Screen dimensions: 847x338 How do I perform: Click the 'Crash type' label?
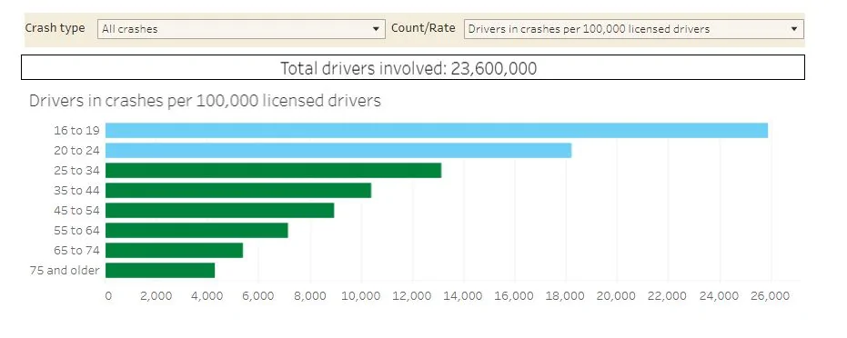click(x=55, y=28)
